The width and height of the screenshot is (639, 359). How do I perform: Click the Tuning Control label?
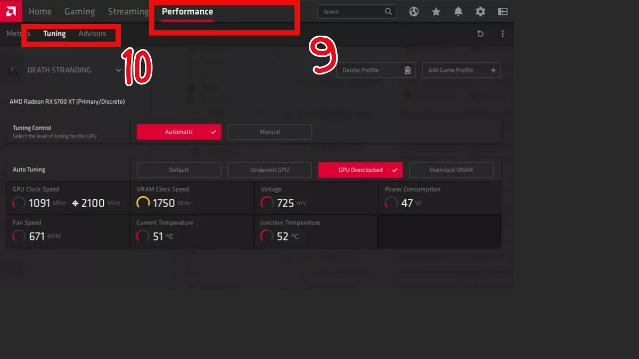pyautogui.click(x=32, y=128)
